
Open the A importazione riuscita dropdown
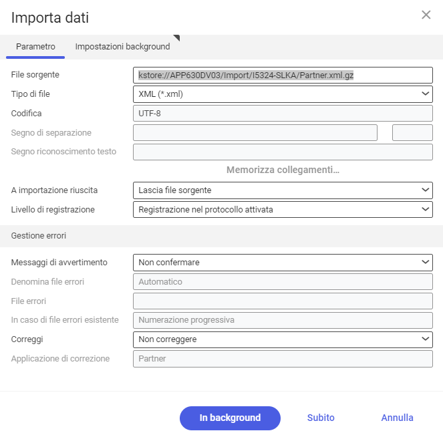[283, 190]
